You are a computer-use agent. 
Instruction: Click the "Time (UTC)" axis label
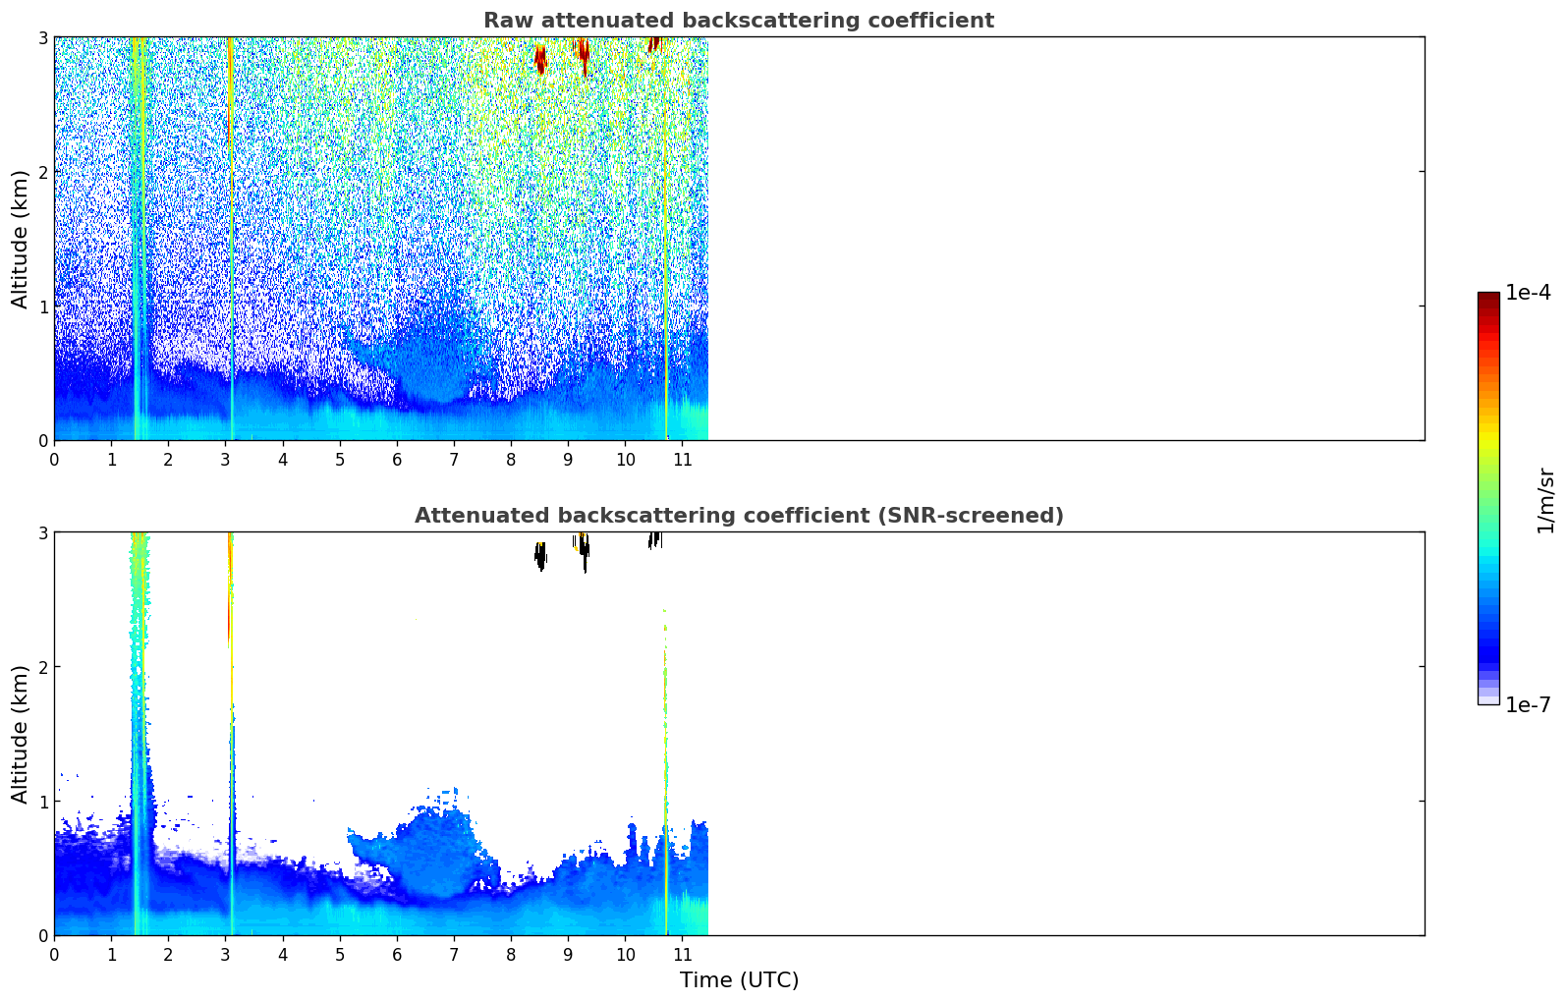[x=739, y=979]
